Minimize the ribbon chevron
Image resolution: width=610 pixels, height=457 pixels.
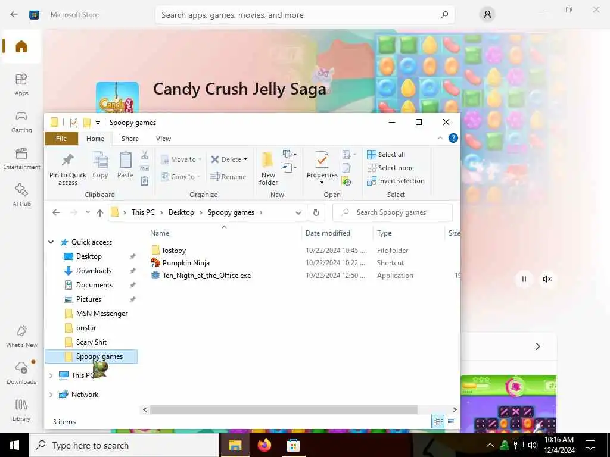tap(440, 138)
